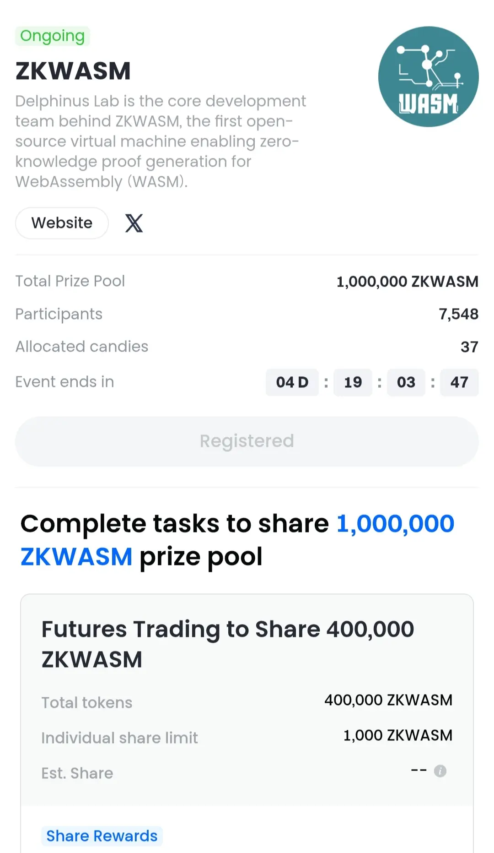Tap the disabled Registered button
Viewport: 494px width, 853px height.
point(247,441)
